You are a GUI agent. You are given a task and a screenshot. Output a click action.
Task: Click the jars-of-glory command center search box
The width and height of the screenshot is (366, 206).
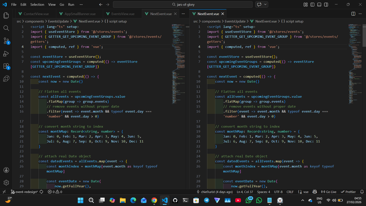pos(183,5)
